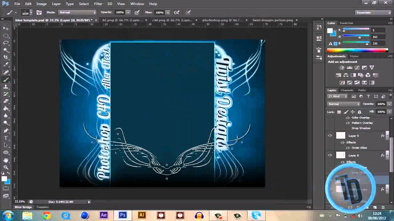Toggle tablet pressure for opacity
The image size is (394, 221).
pyautogui.click(x=137, y=13)
